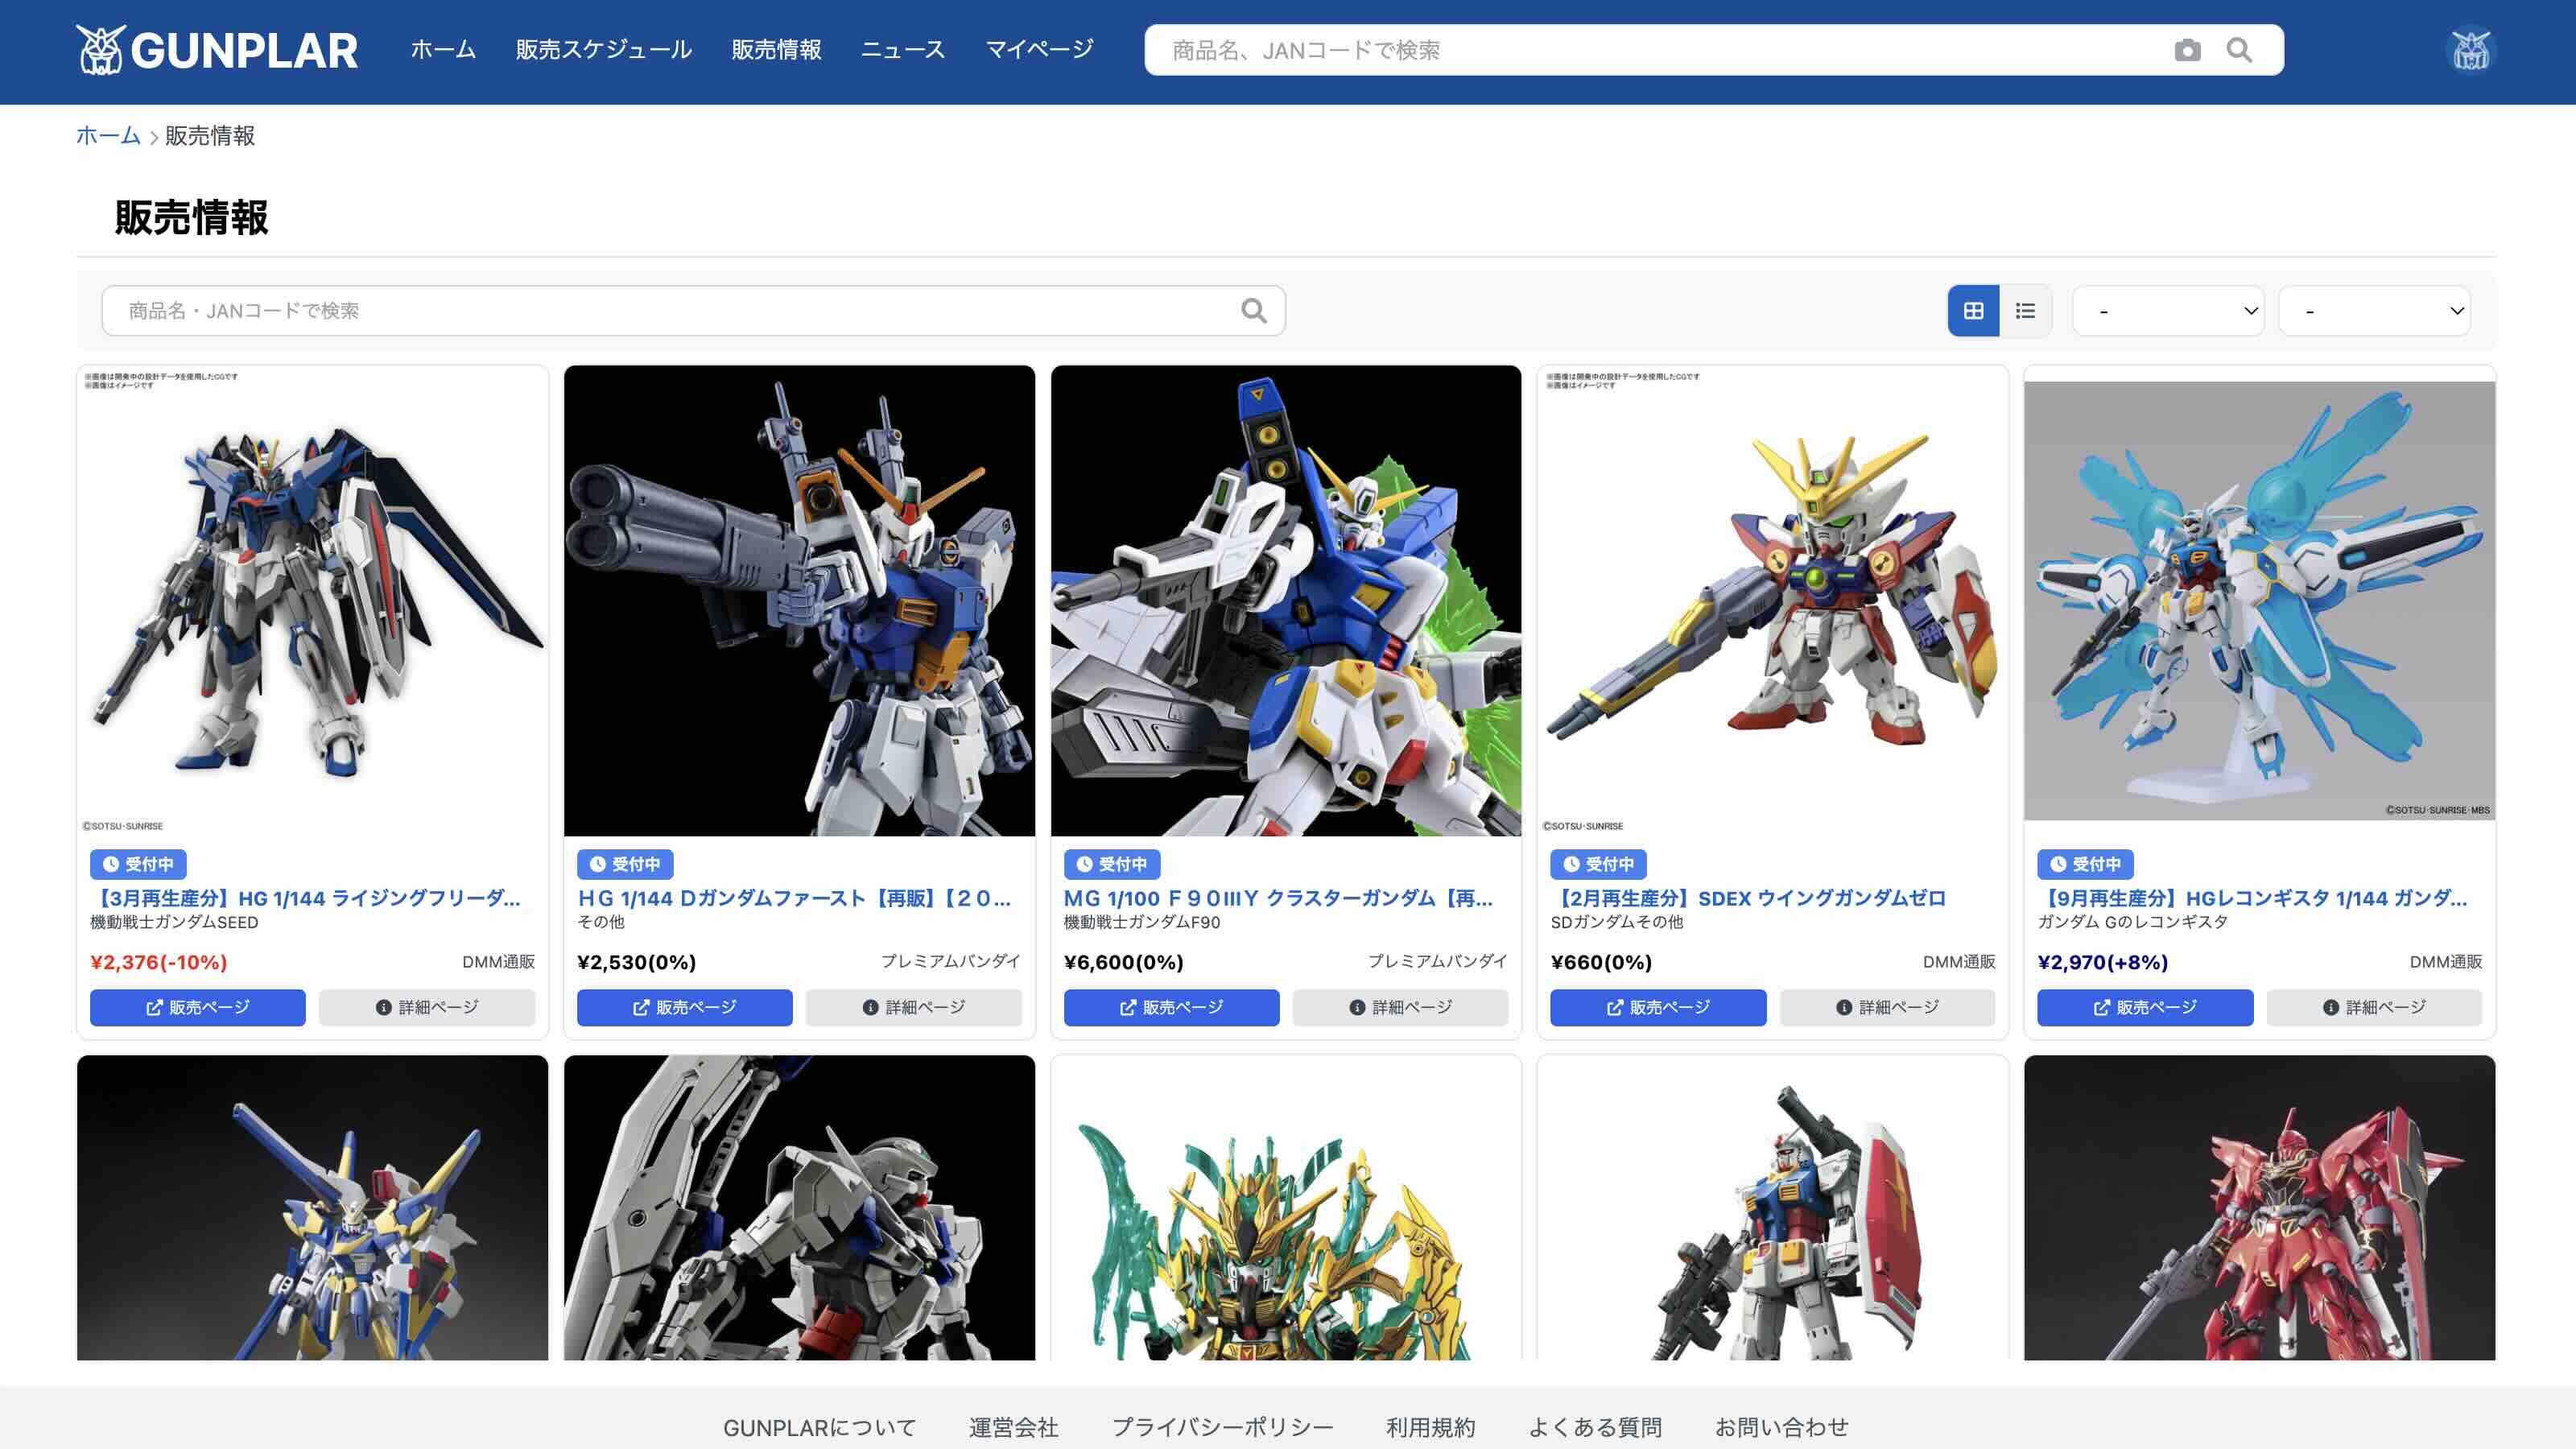Click the 【9月再生産分】HGレコンギスタ title

(x=2252, y=898)
